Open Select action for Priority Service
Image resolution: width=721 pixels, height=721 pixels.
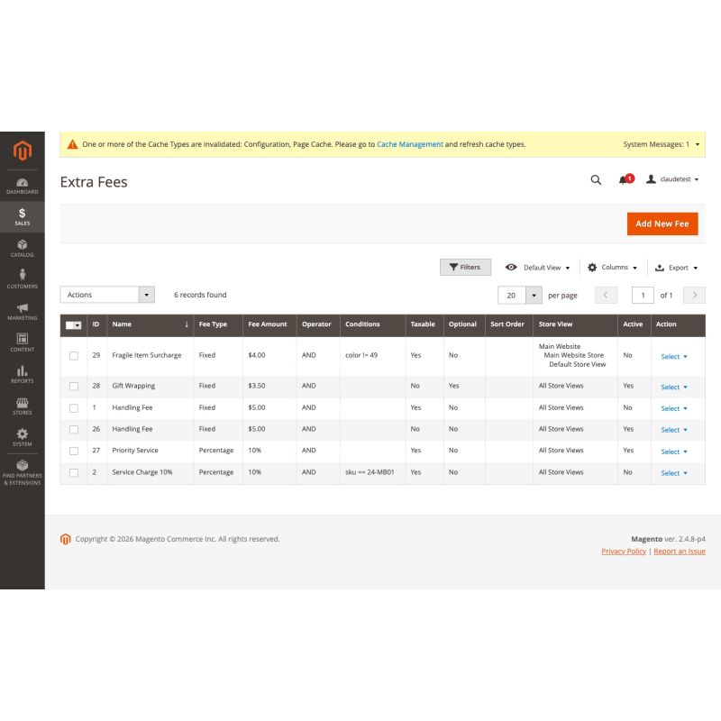click(x=673, y=452)
